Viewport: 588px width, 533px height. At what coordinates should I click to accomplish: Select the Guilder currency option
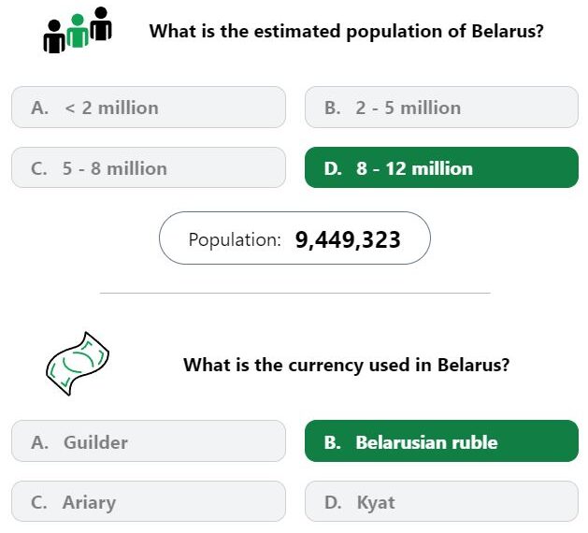(149, 441)
